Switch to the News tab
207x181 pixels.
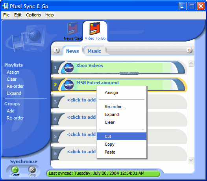point(72,51)
